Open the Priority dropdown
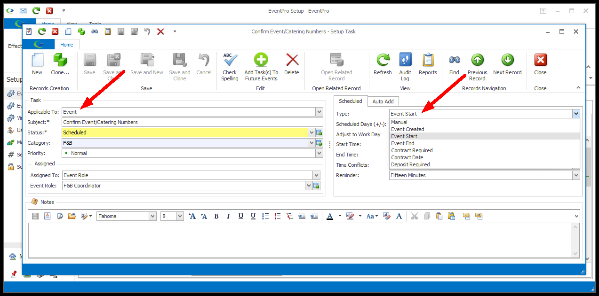599x296 pixels. (319, 153)
